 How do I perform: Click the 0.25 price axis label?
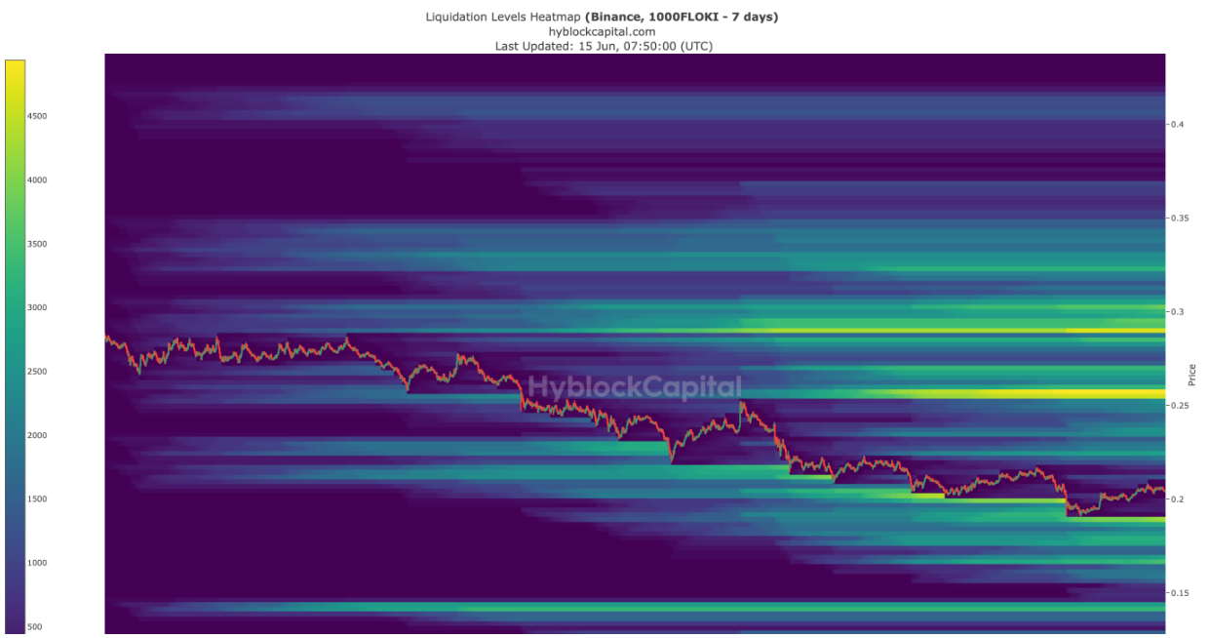coord(1180,406)
